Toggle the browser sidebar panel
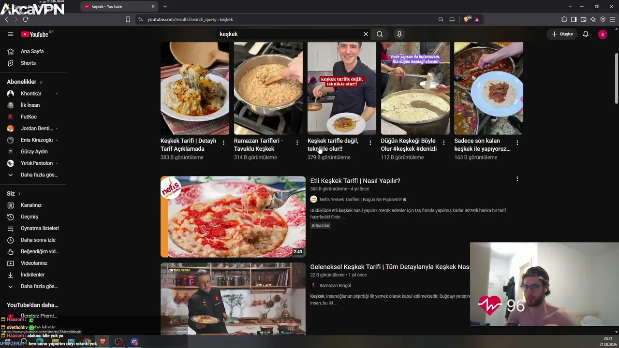This screenshot has height=348, width=619. click(574, 19)
